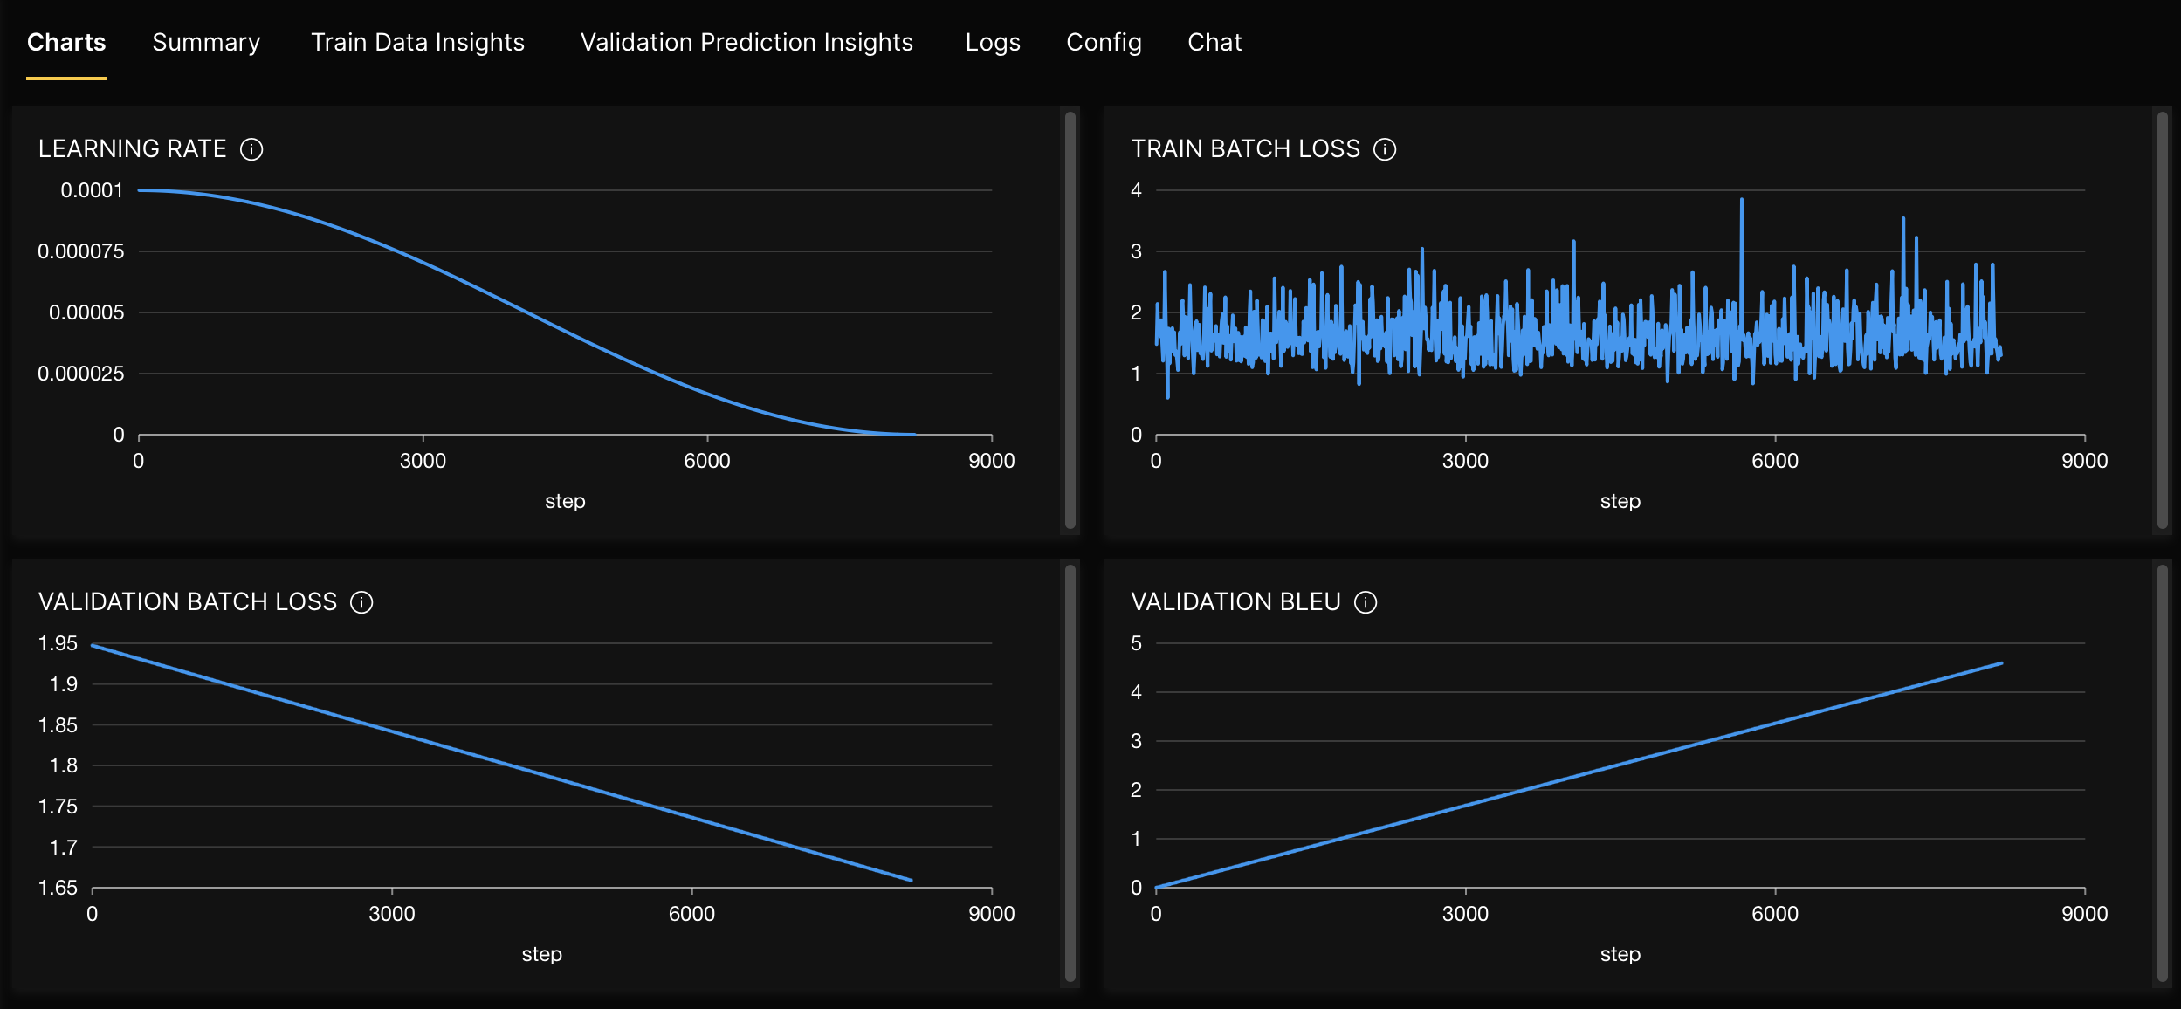The height and width of the screenshot is (1009, 2181).
Task: Click the Validation BLEU panel scrollbar
Action: tap(2162, 772)
